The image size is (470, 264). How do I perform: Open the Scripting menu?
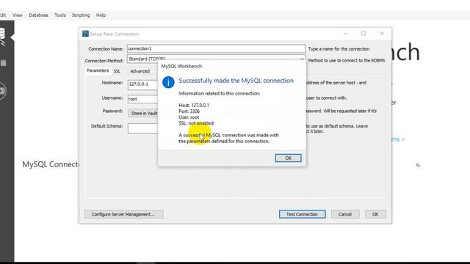tap(81, 15)
